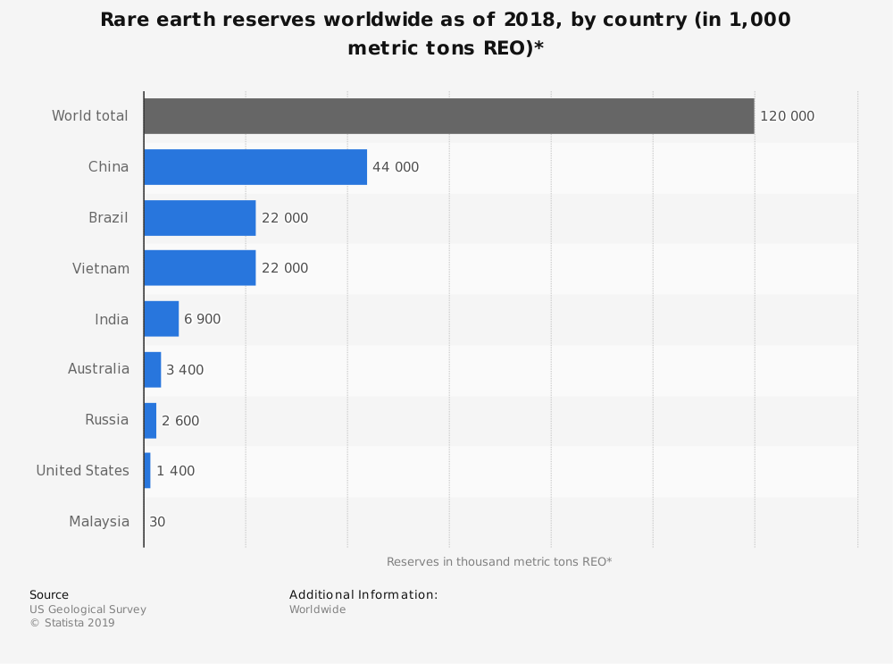Click the small Australia bar

153,369
